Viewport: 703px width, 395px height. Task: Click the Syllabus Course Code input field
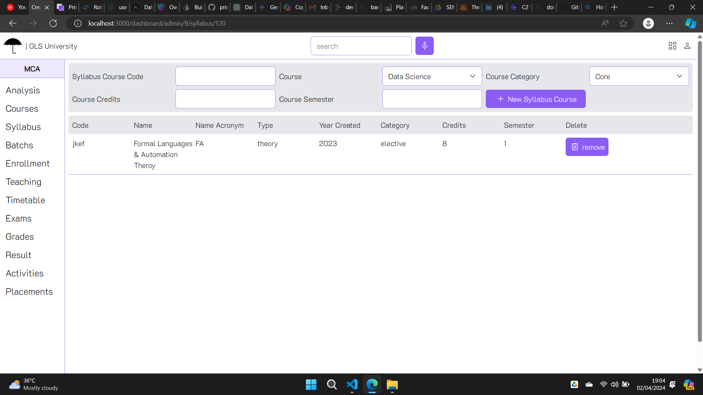225,77
